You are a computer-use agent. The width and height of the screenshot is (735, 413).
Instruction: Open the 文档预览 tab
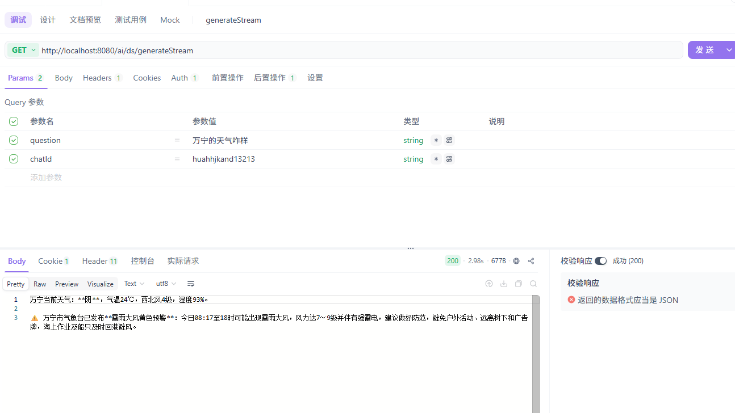[x=85, y=20]
